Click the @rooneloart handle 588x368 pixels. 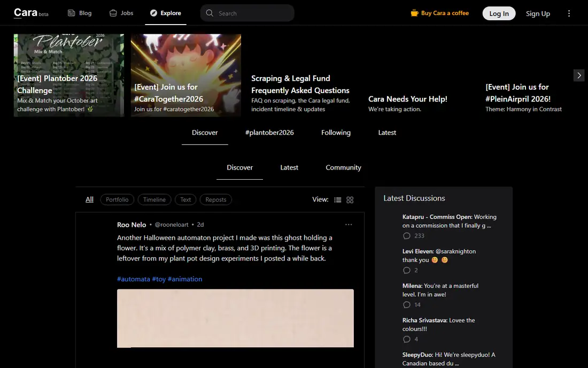point(172,225)
